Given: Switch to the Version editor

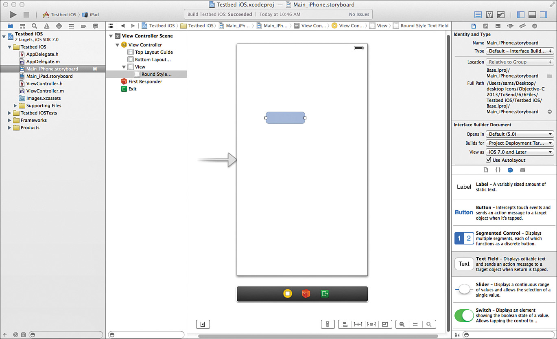Looking at the screenshot, I should pos(501,15).
